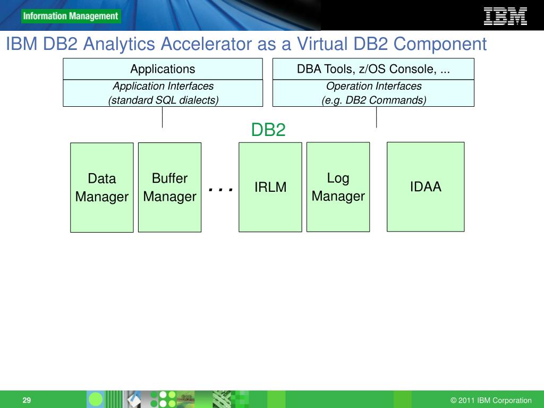Select the (standard SQL dialects) text
The image size is (544, 408).
point(164,100)
